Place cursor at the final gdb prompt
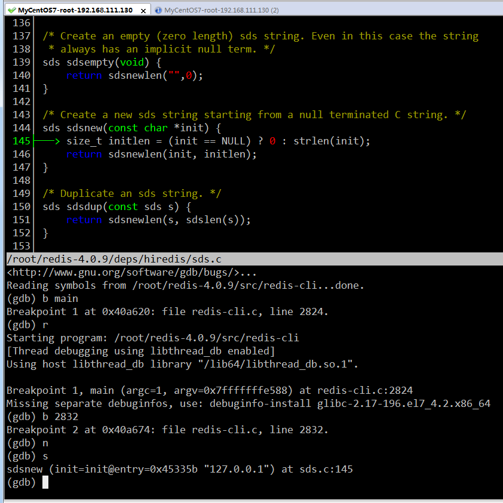Screen dimensions: 503x503 pyautogui.click(x=45, y=482)
